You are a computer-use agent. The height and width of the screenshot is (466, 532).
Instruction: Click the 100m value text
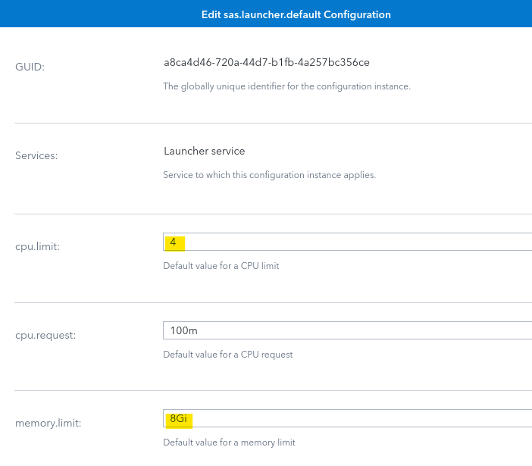click(183, 330)
